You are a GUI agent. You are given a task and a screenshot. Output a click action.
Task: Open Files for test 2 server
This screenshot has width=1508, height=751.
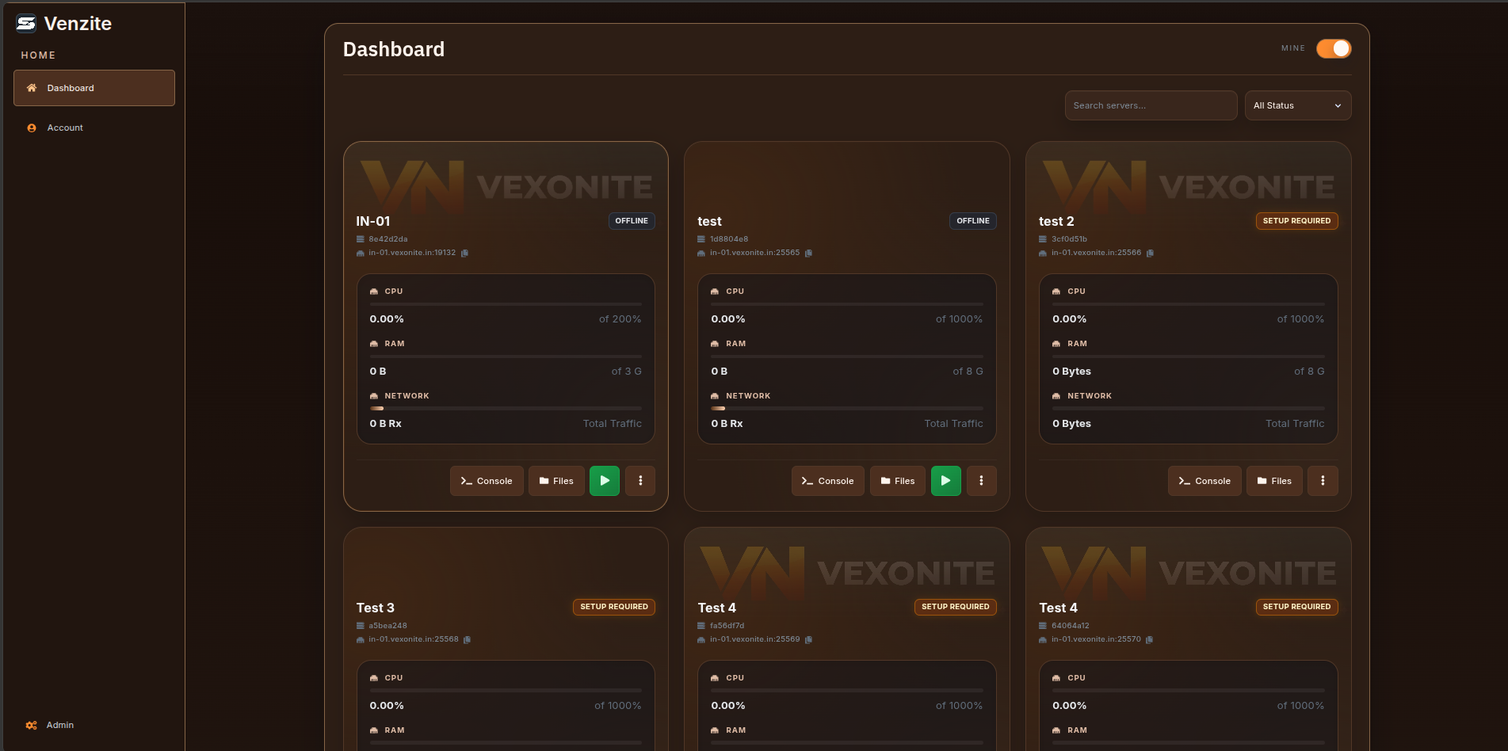(1274, 481)
